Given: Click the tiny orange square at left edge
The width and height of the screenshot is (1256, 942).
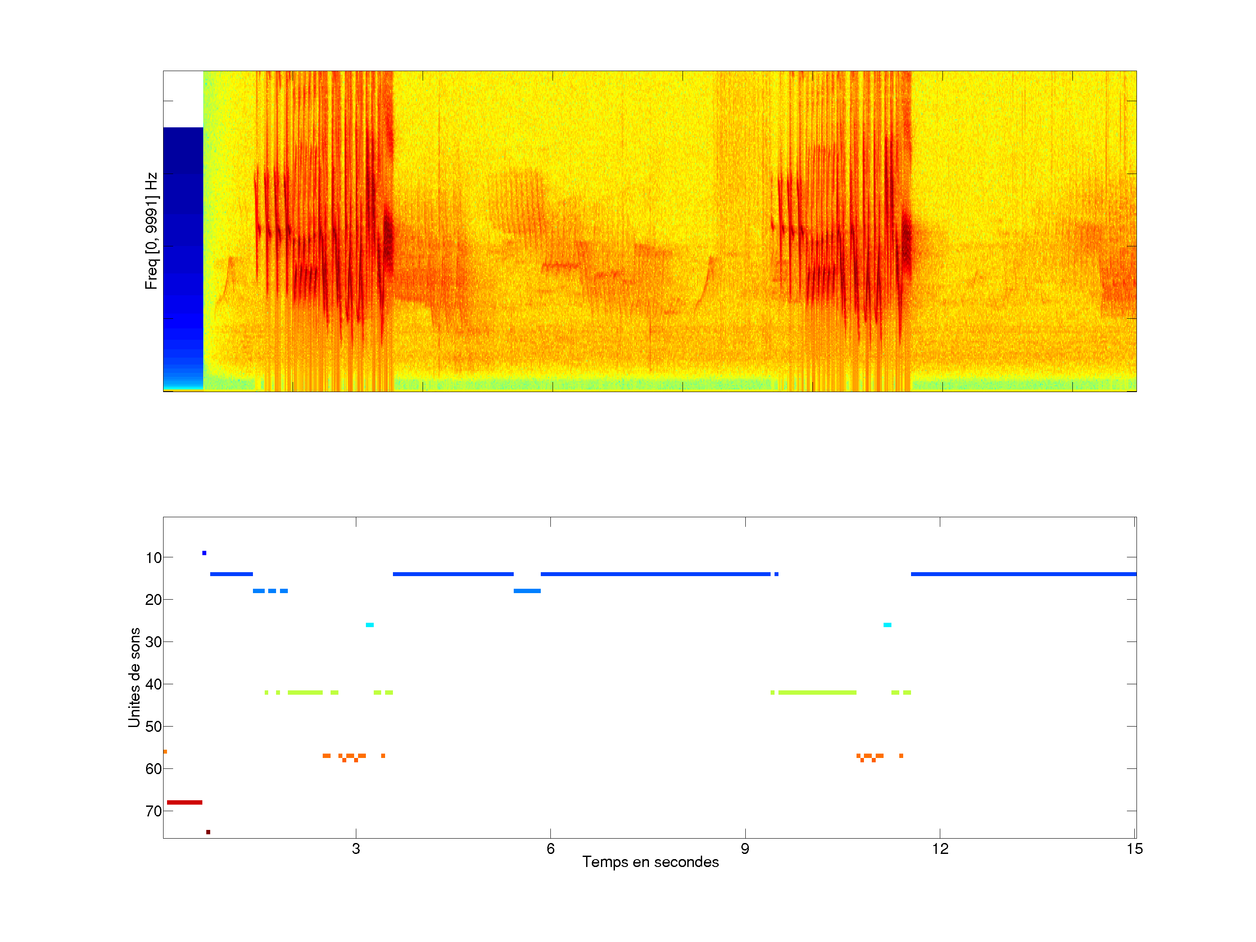Looking at the screenshot, I should click(165, 752).
